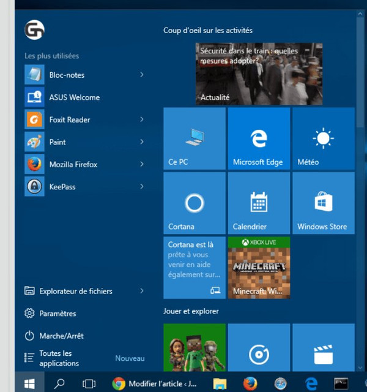Viewport: 367px width, 392px height.
Task: Expand KeePass jump list arrow
Action: pos(142,186)
